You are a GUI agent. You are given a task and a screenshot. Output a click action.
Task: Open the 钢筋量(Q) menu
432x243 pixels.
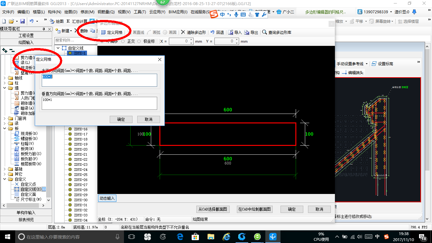coord(106,12)
